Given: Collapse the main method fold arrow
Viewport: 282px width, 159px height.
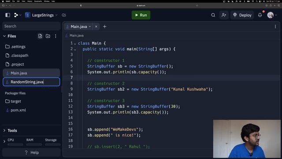Looking at the screenshot, I should 75,49.
